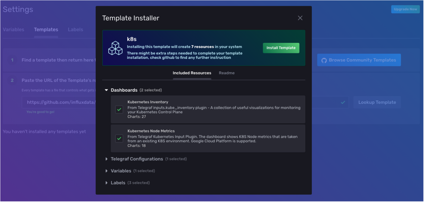The width and height of the screenshot is (424, 202).
Task: Click the Upgrade Now button
Action: point(405,9)
